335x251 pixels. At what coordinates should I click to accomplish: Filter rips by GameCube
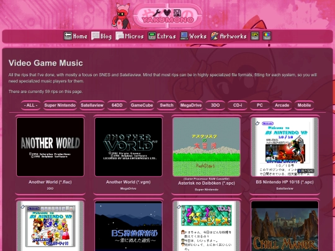(x=141, y=105)
